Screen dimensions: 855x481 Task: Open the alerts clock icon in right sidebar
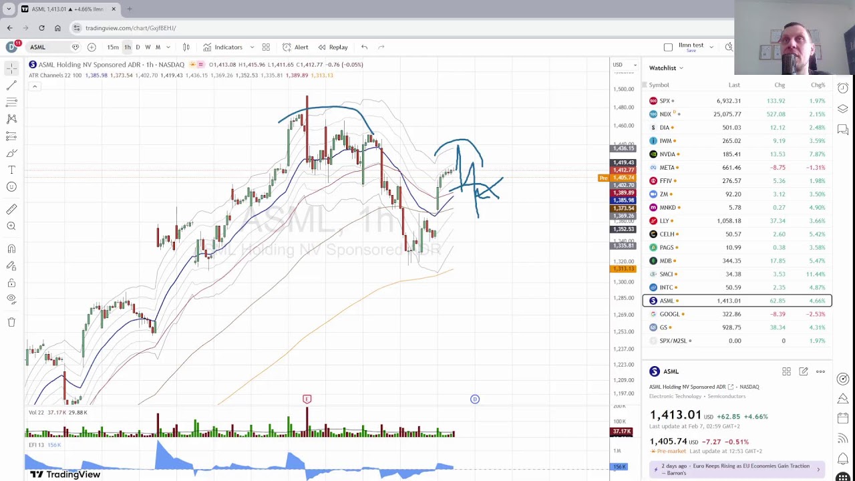[843, 88]
